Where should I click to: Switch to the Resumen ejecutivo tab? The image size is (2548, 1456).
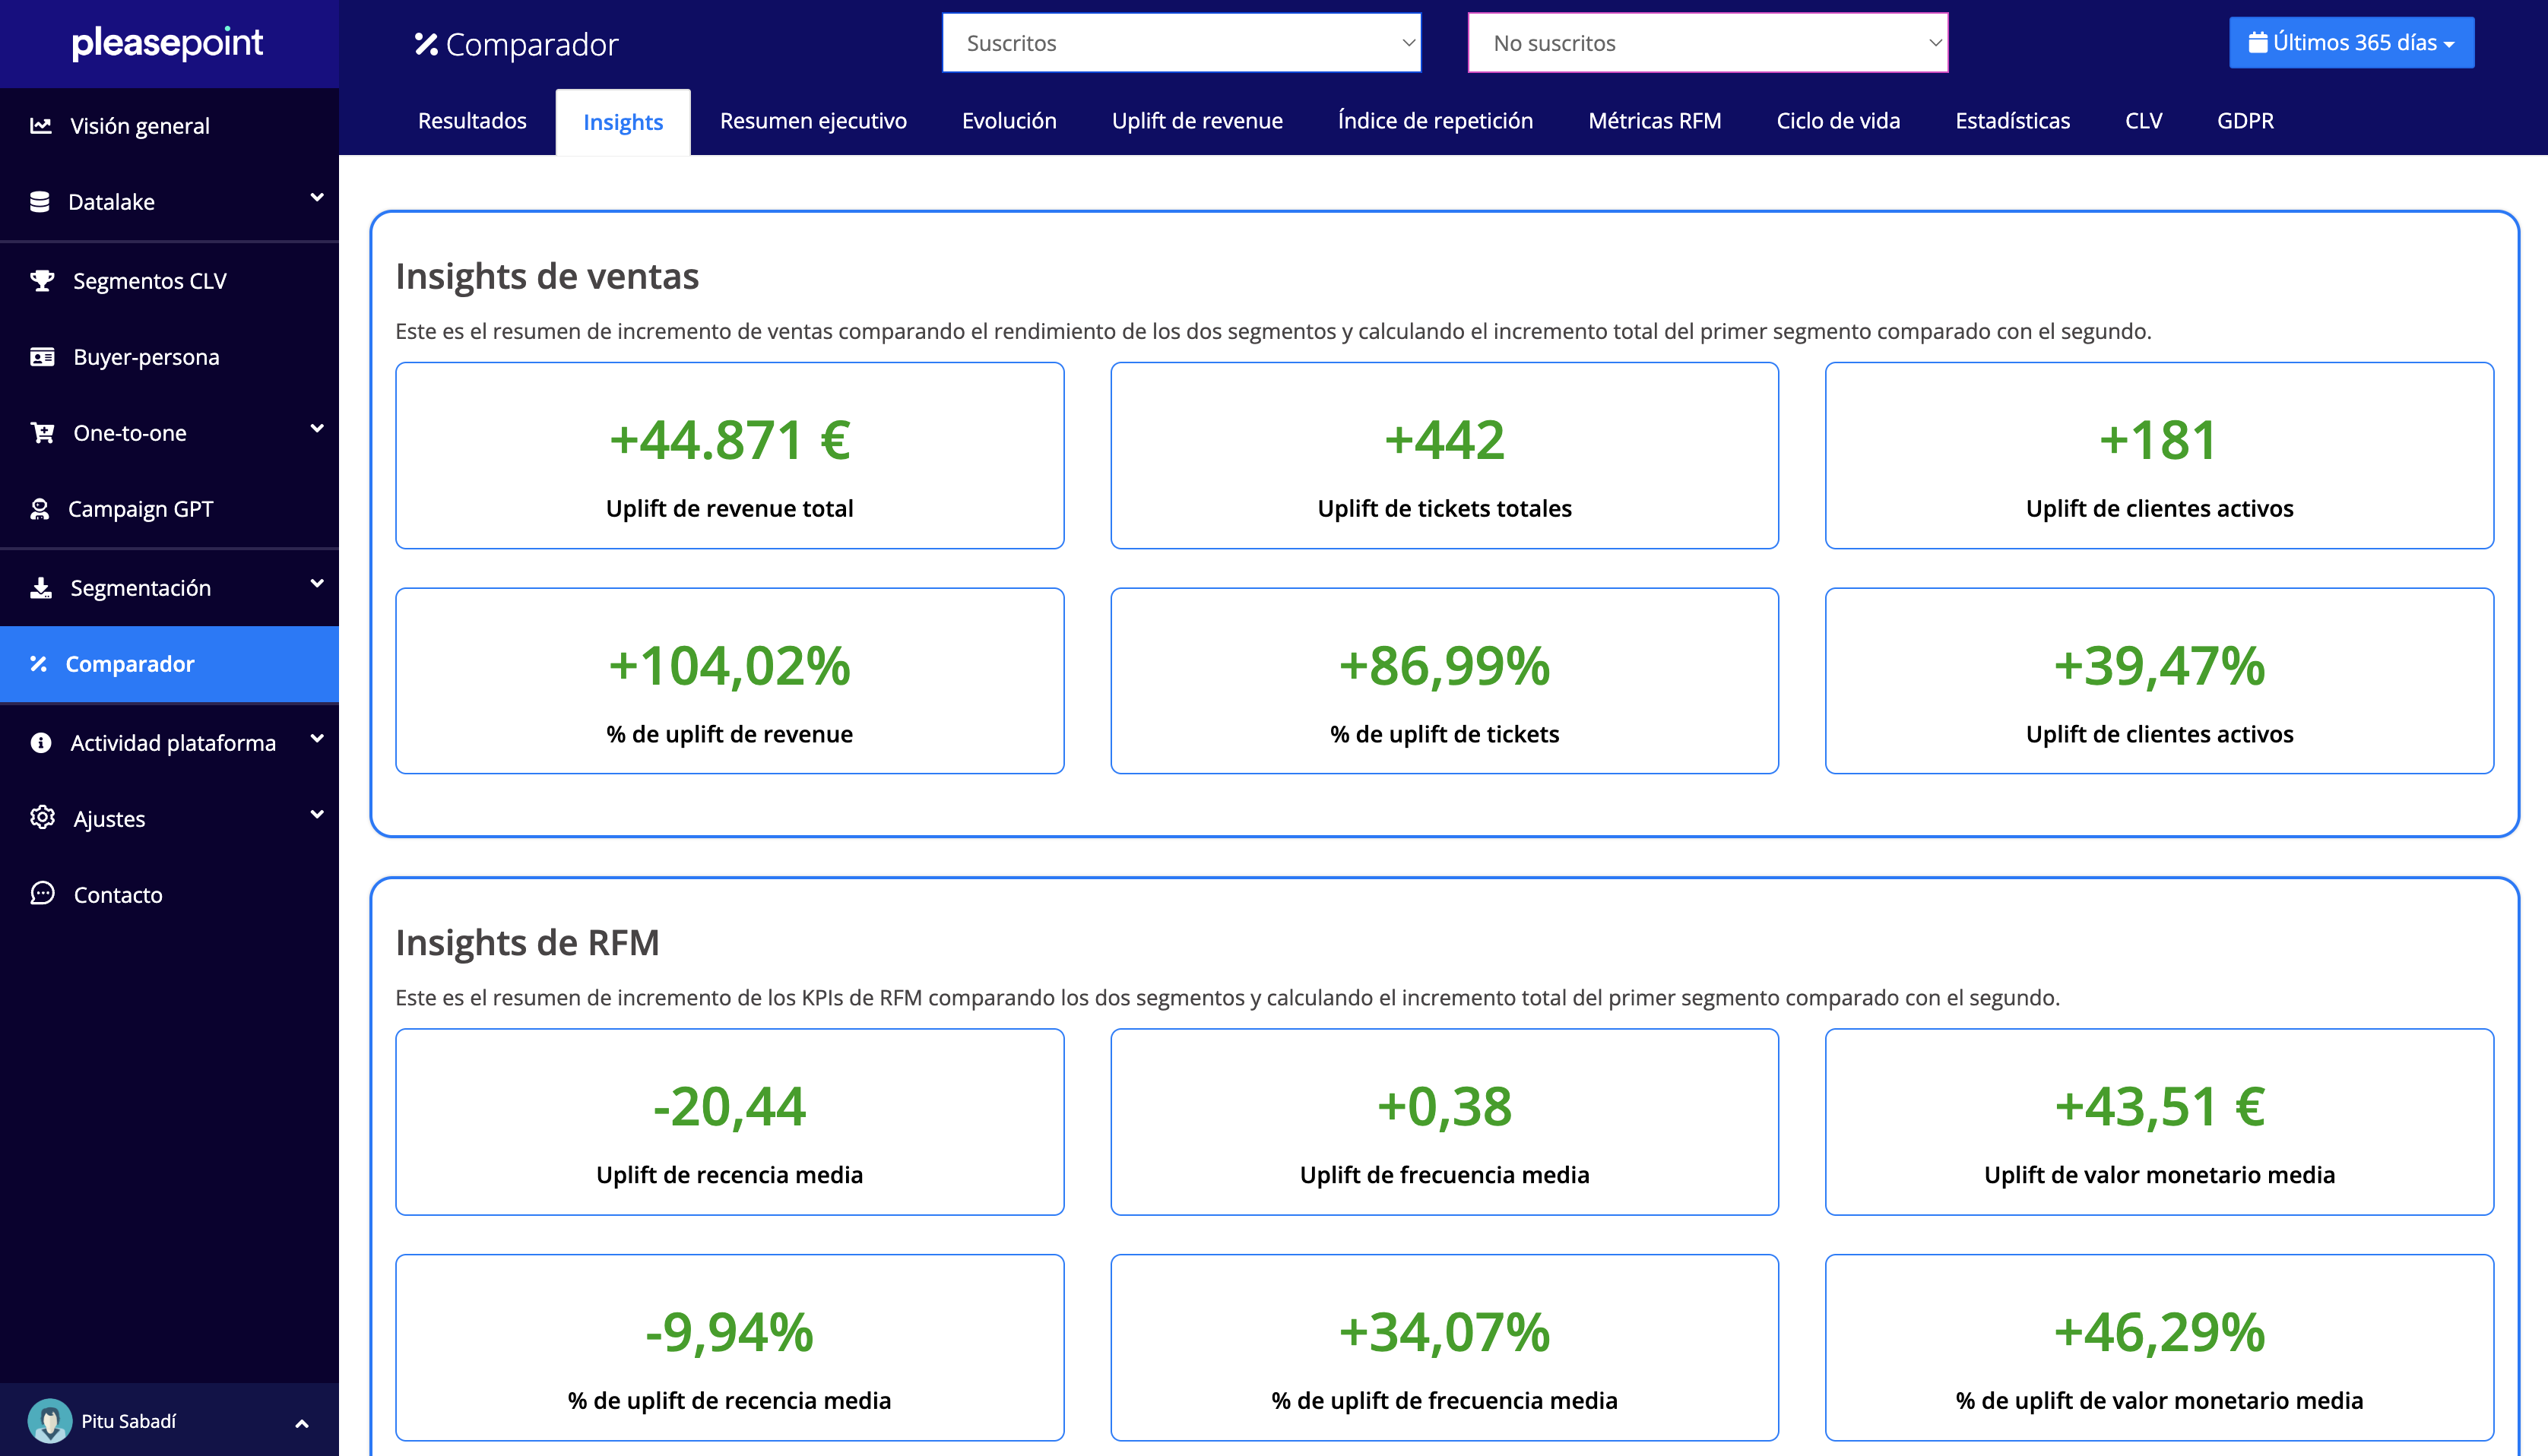tap(813, 121)
